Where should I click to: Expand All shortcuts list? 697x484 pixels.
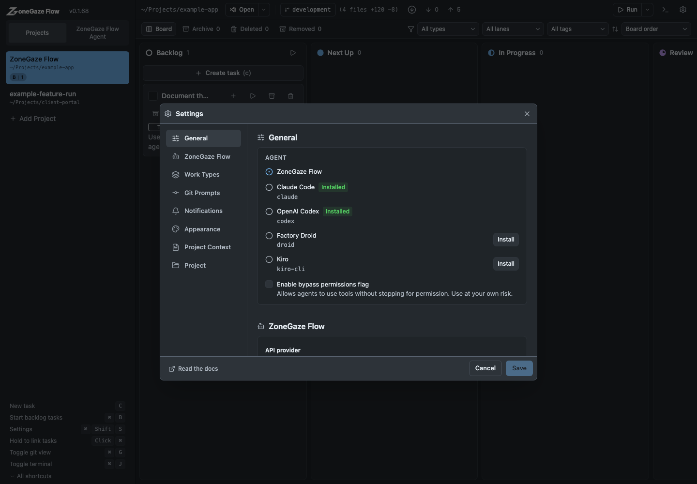click(30, 476)
